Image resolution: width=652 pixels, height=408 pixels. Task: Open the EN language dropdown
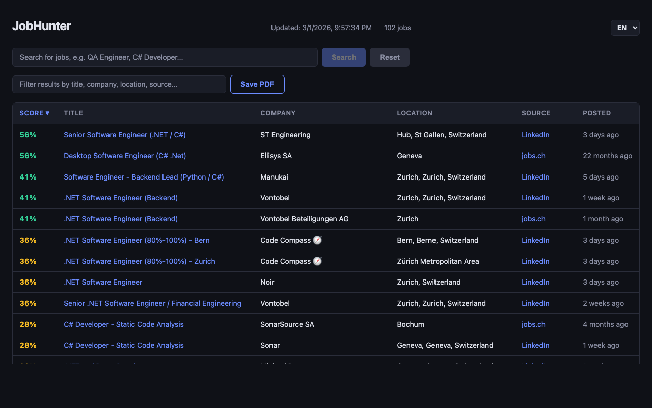pos(624,28)
